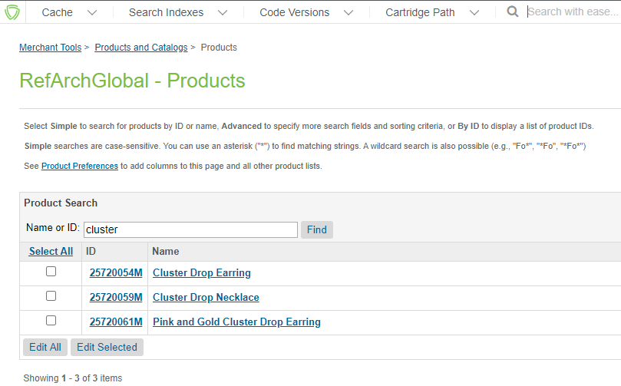Open the Cartridge Path menu
This screenshot has width=621, height=386.
(420, 12)
